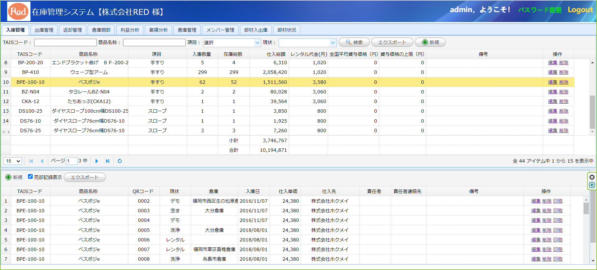Click 印刷 for QR code 0002 row
This screenshot has height=270, width=597.
click(558, 201)
